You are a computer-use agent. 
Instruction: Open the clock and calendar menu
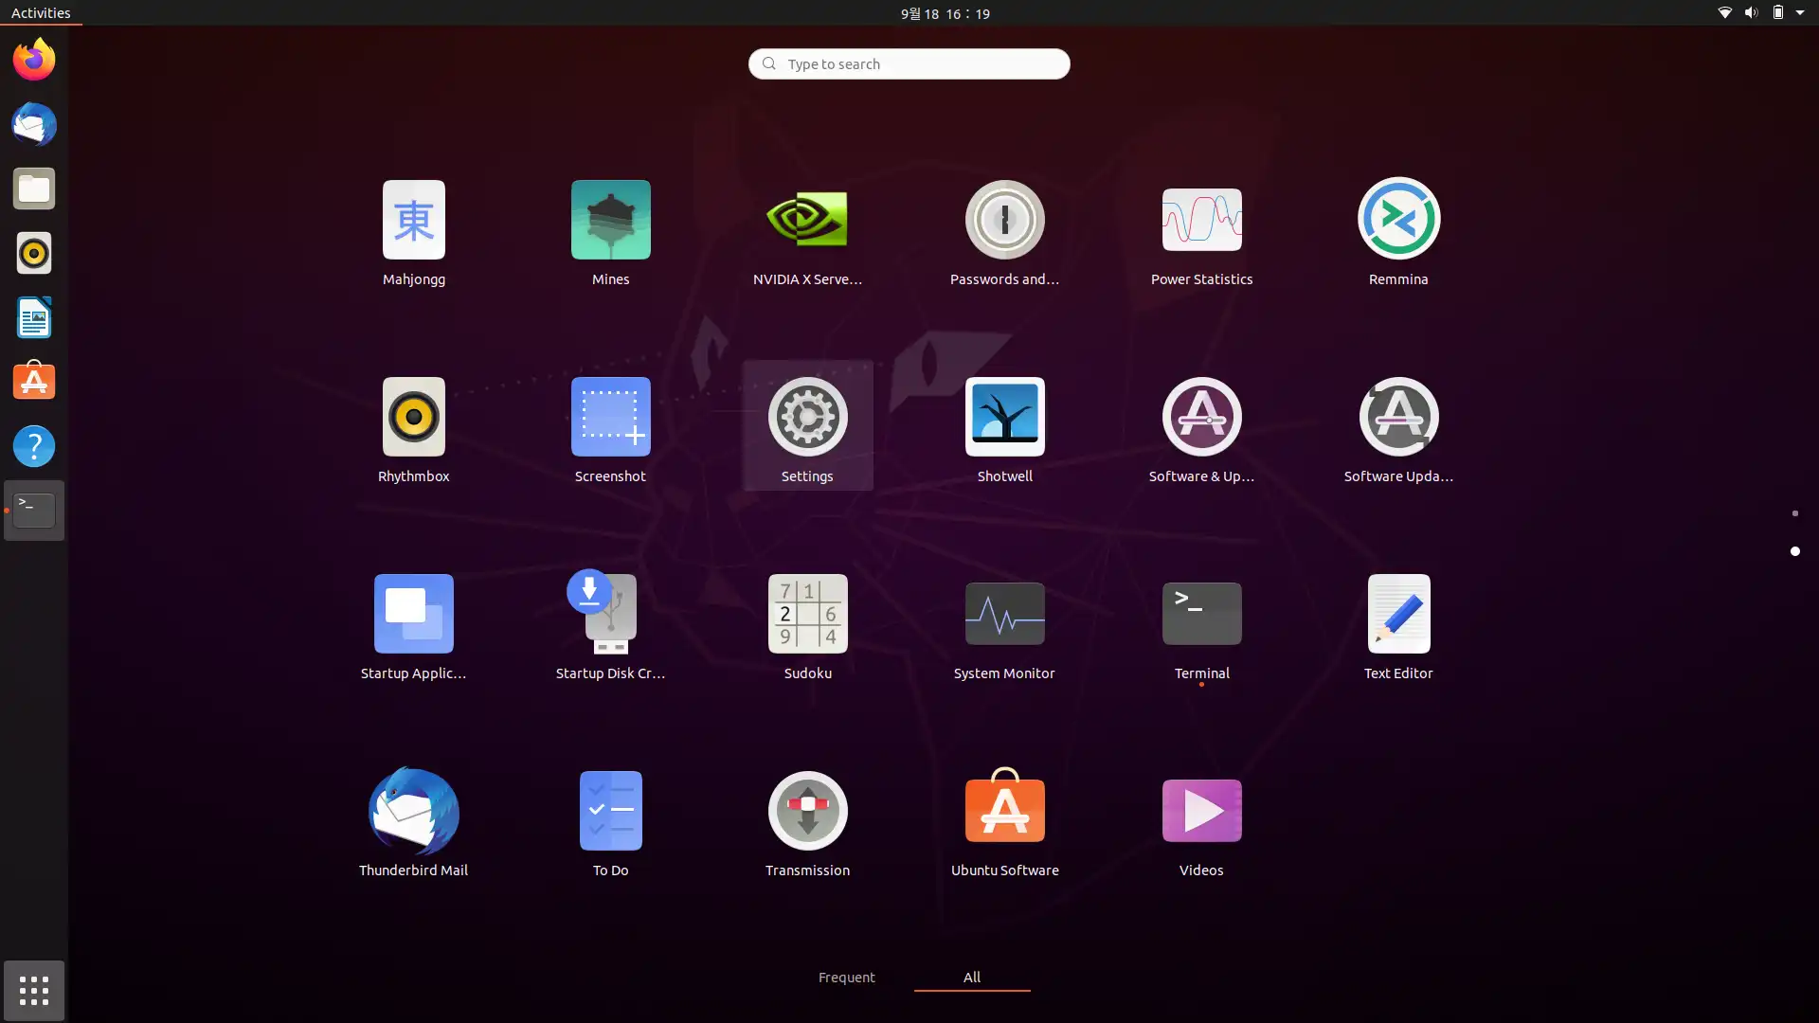[945, 13]
